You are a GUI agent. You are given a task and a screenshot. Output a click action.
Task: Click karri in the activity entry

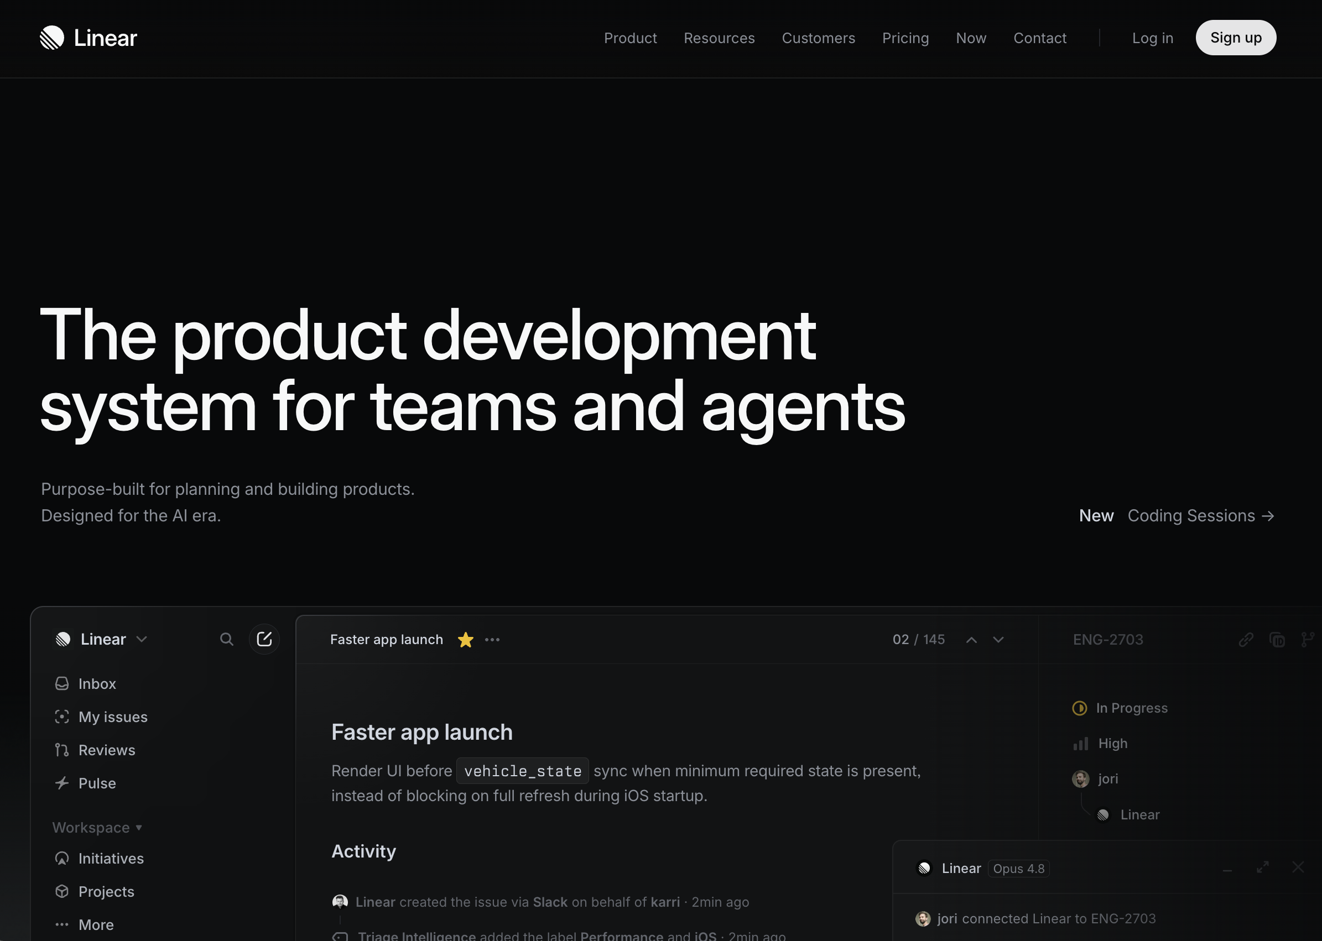(x=665, y=902)
